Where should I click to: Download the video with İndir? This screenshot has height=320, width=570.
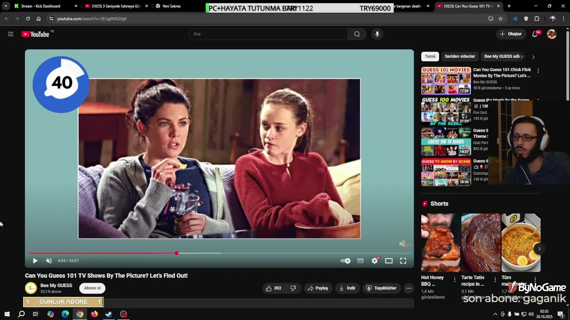(348, 288)
